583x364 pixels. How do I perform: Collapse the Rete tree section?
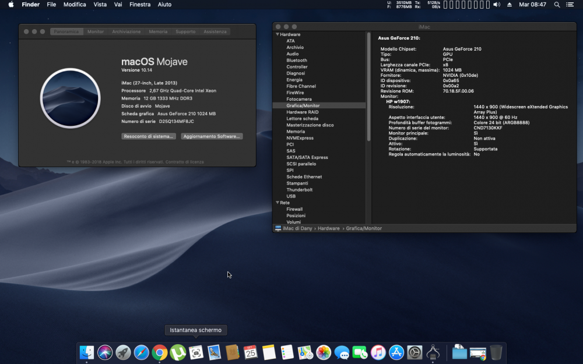point(278,203)
